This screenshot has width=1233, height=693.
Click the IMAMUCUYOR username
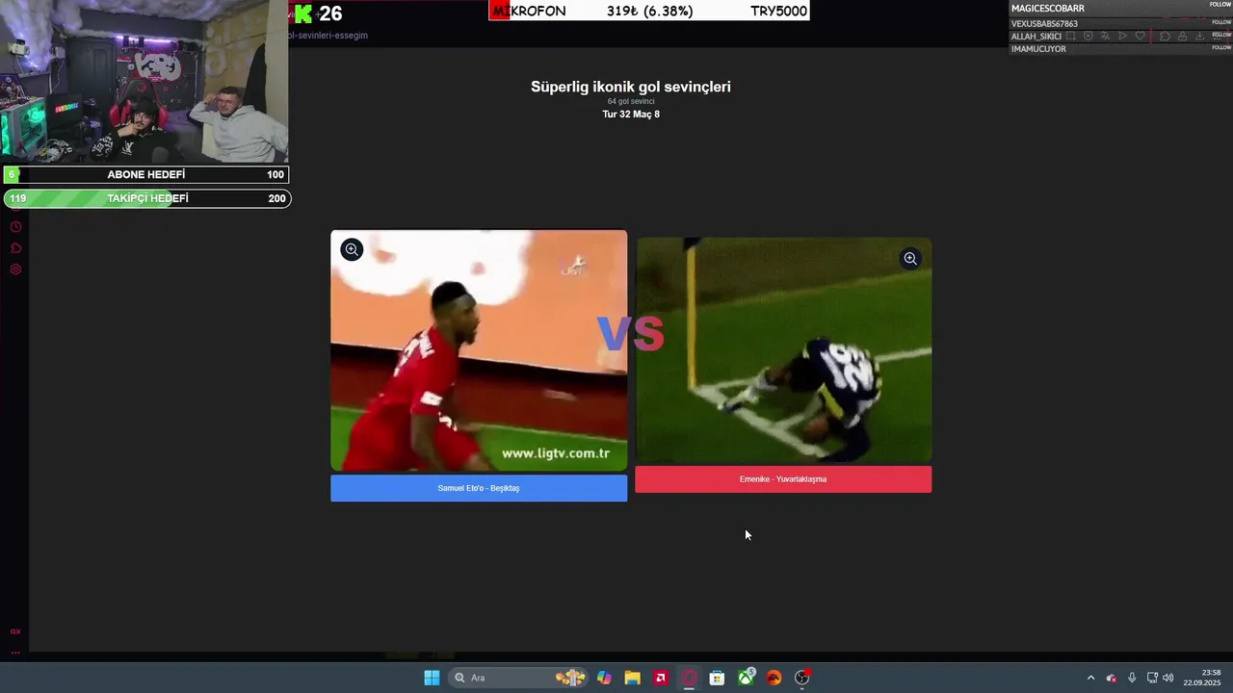pyautogui.click(x=1038, y=48)
